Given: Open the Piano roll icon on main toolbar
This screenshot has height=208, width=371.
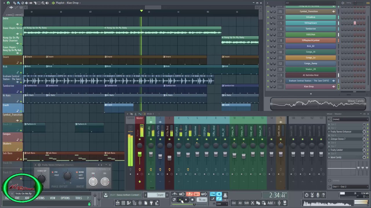Looking at the screenshot, I should tap(129, 203).
